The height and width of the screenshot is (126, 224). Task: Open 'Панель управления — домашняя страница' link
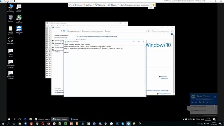click(x=62, y=36)
